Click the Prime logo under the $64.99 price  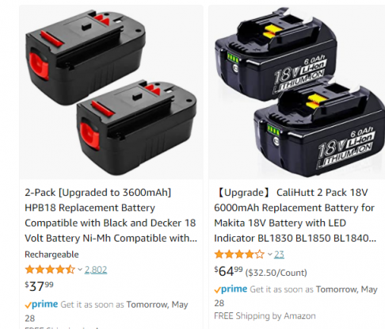pyautogui.click(x=231, y=289)
